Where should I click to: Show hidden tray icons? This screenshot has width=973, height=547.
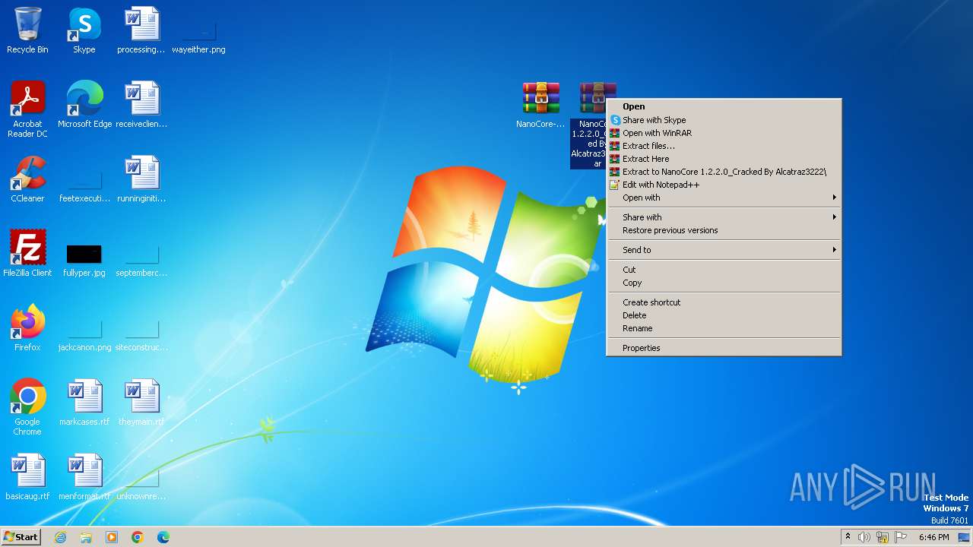coord(848,537)
